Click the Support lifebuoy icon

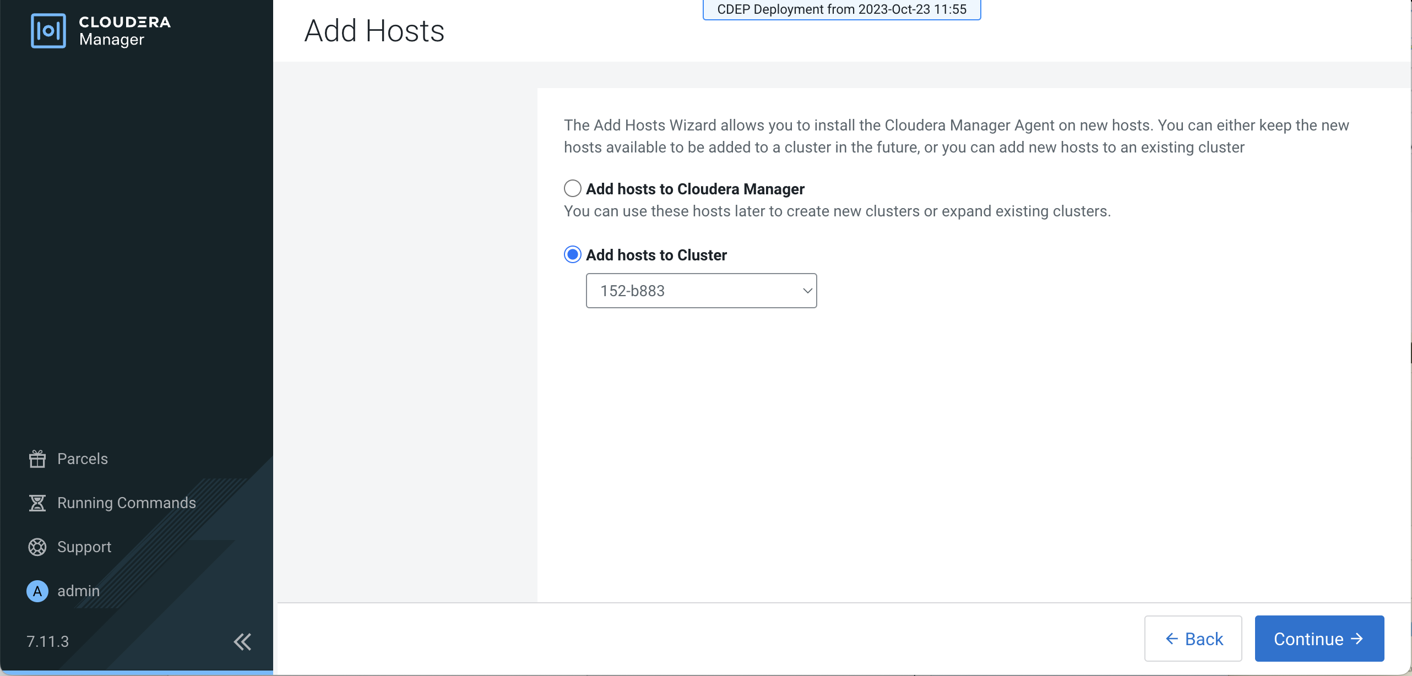(37, 547)
